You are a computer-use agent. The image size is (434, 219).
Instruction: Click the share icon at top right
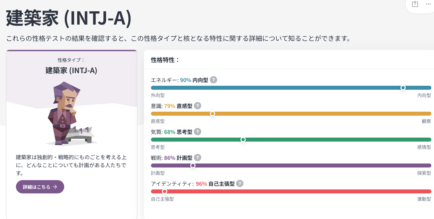point(414,4)
